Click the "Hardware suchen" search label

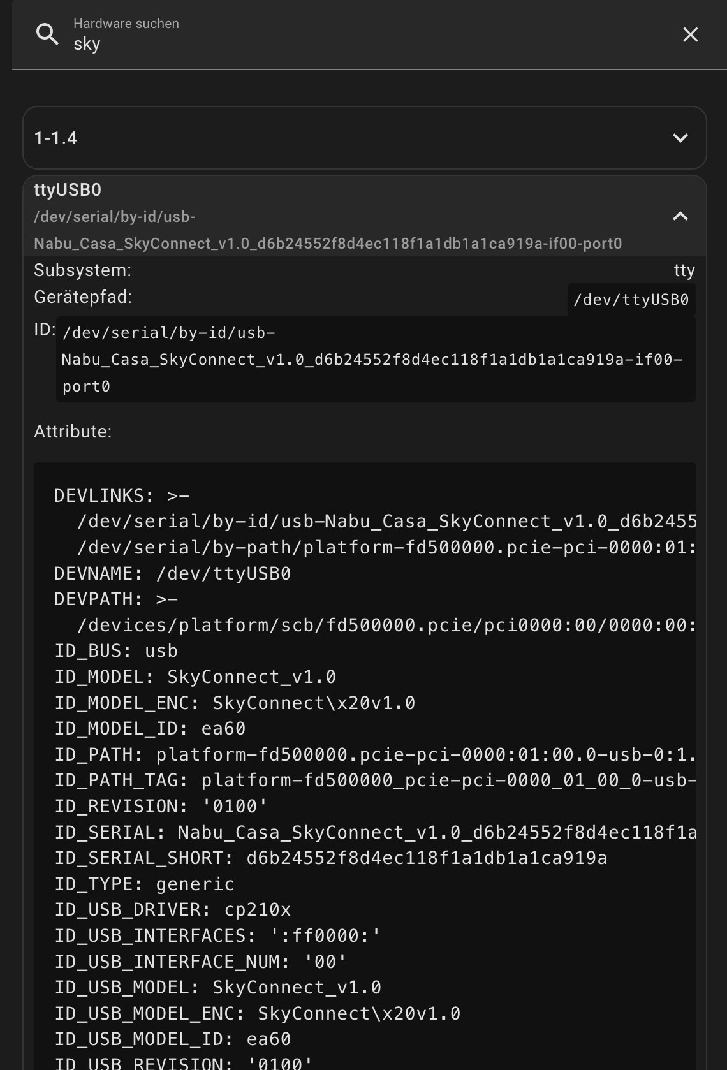pyautogui.click(x=126, y=24)
